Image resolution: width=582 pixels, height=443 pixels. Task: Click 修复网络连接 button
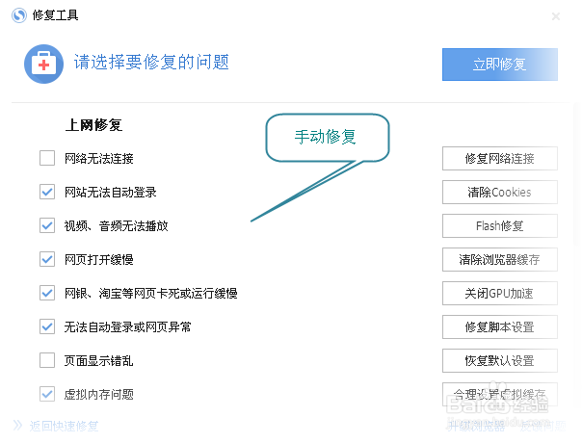(x=499, y=159)
